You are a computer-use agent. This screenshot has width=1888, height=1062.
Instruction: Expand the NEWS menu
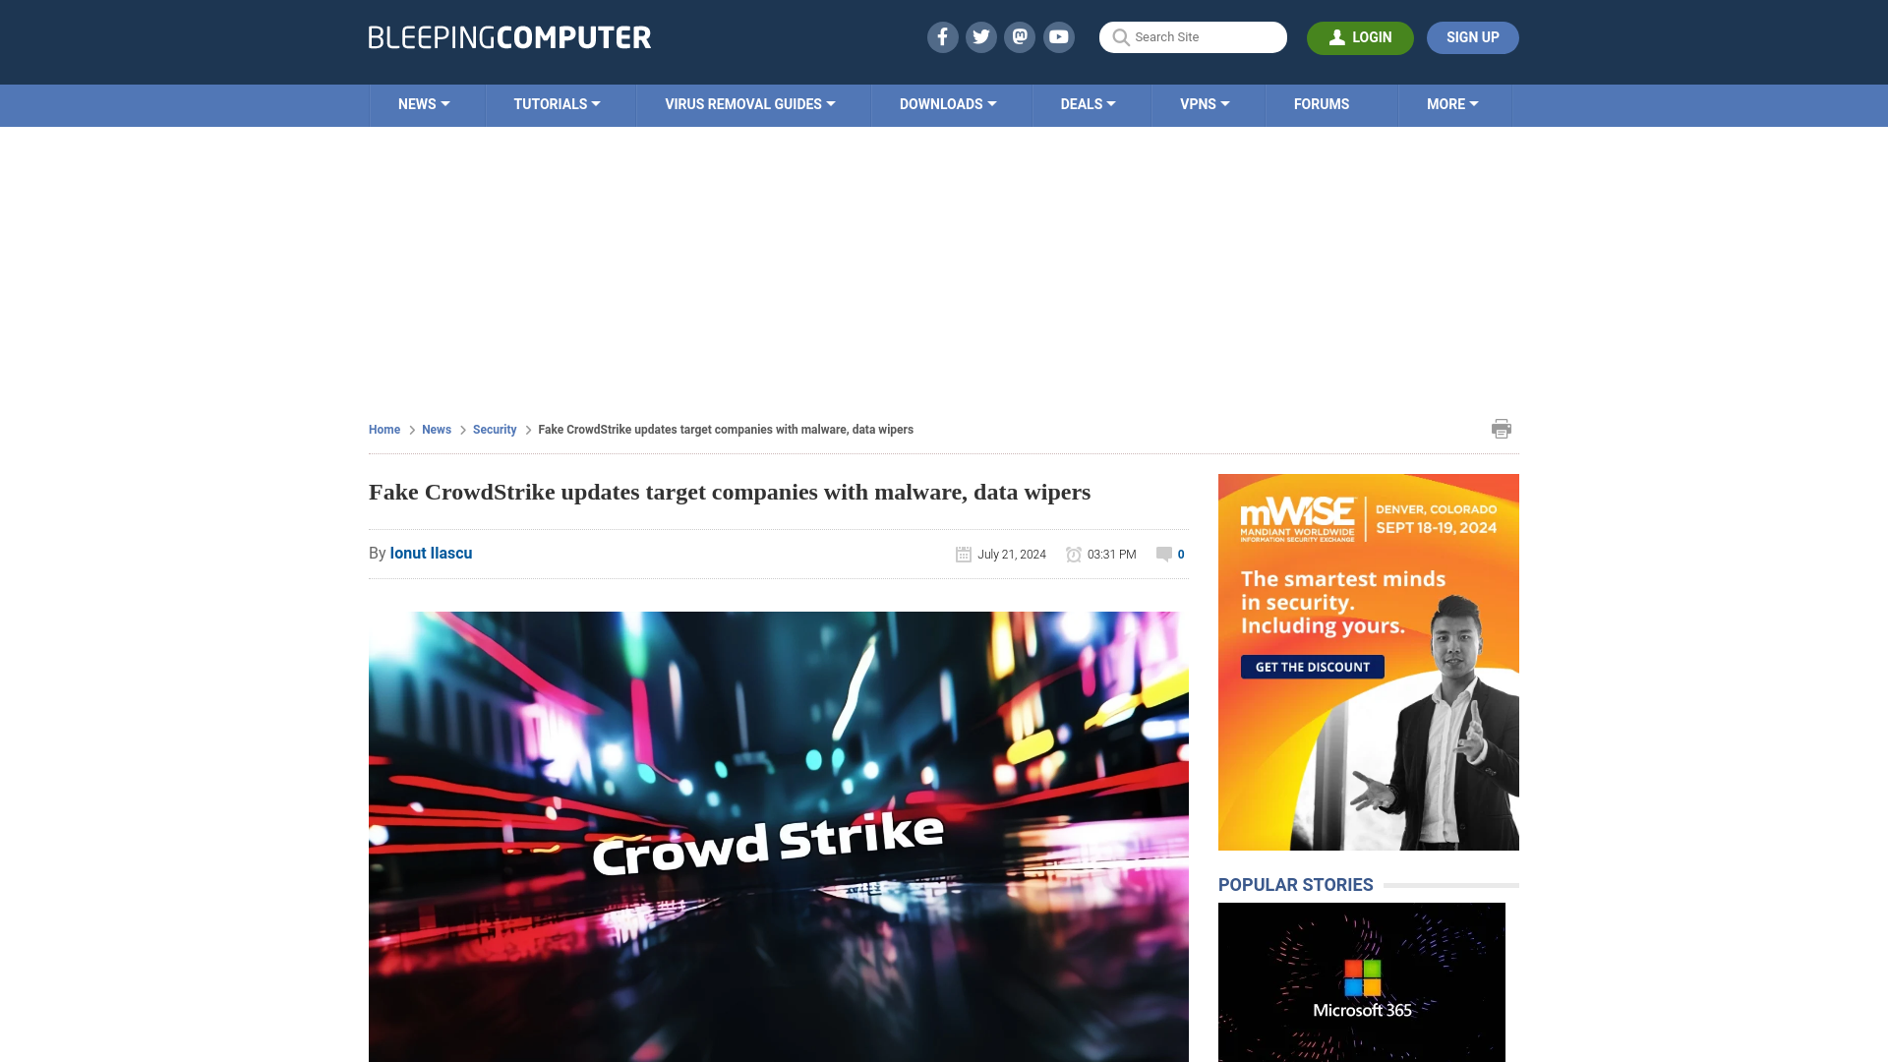click(x=425, y=104)
